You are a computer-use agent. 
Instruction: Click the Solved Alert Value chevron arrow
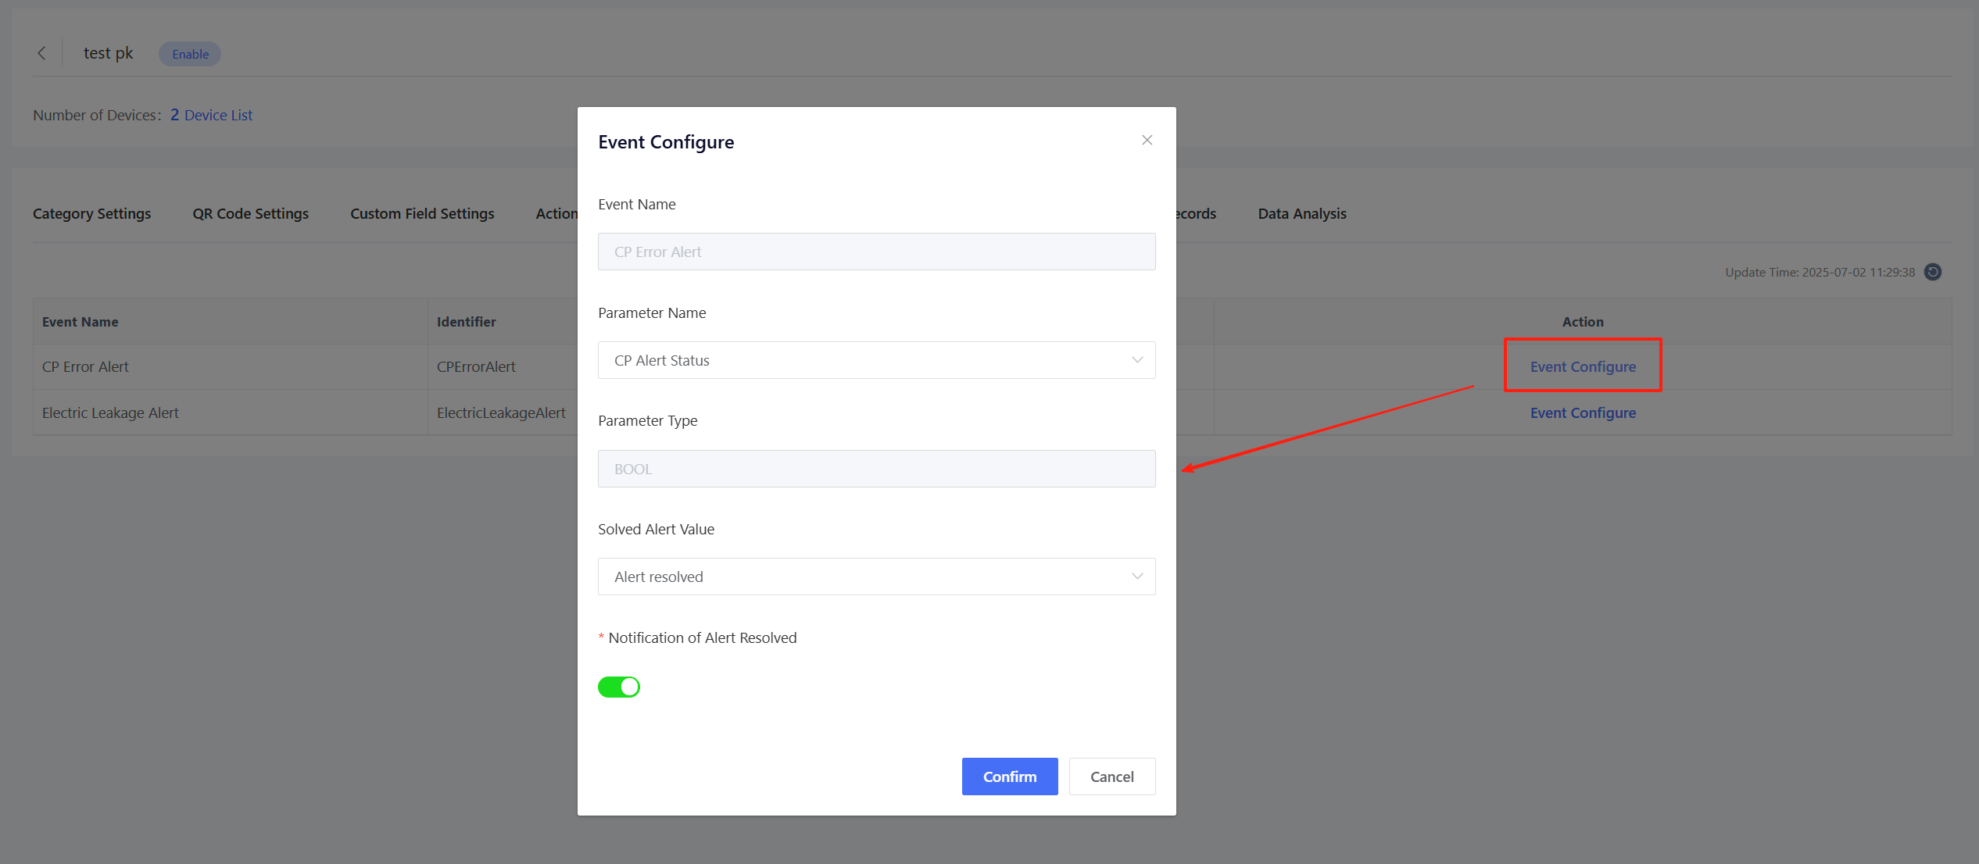pyautogui.click(x=1136, y=577)
